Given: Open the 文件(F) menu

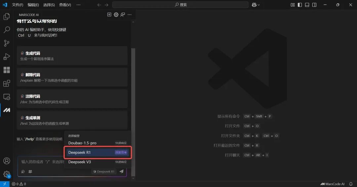Looking at the screenshot, I should 18,5.
